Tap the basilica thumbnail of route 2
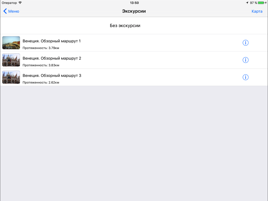This screenshot has width=268, height=201. point(11,60)
